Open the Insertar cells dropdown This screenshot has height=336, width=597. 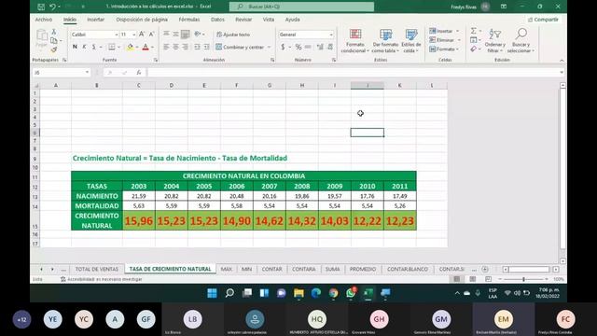444,31
